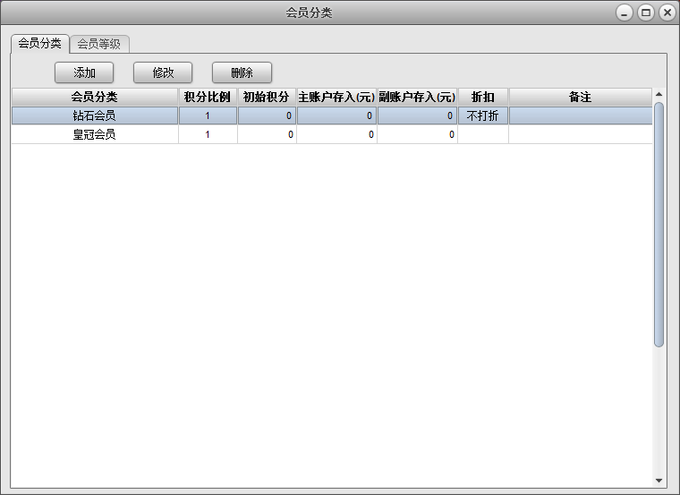The height and width of the screenshot is (495, 680).
Task: Click 积分比例 value in 钻石会员 row
Action: (208, 115)
